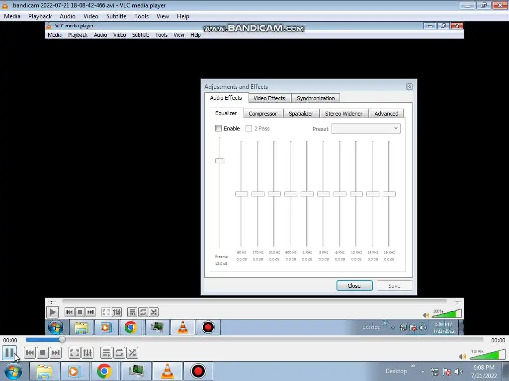The width and height of the screenshot is (509, 381).
Task: Open the Compressor sub-tab
Action: (x=263, y=114)
